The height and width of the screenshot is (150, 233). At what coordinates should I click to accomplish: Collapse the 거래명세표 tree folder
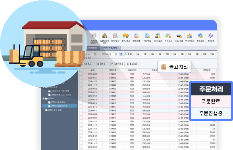[44, 87]
